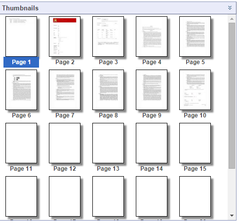
Task: Select the Page 3 thumbnail
Action: pyautogui.click(x=108, y=37)
